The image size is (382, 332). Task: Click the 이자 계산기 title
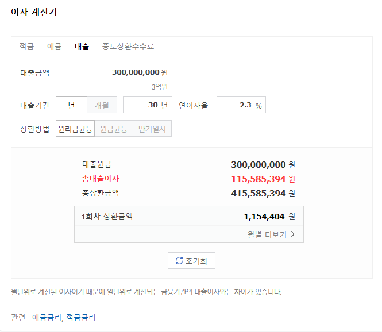(x=34, y=12)
